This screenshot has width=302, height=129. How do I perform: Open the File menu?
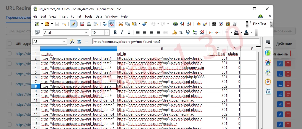pos(35,16)
